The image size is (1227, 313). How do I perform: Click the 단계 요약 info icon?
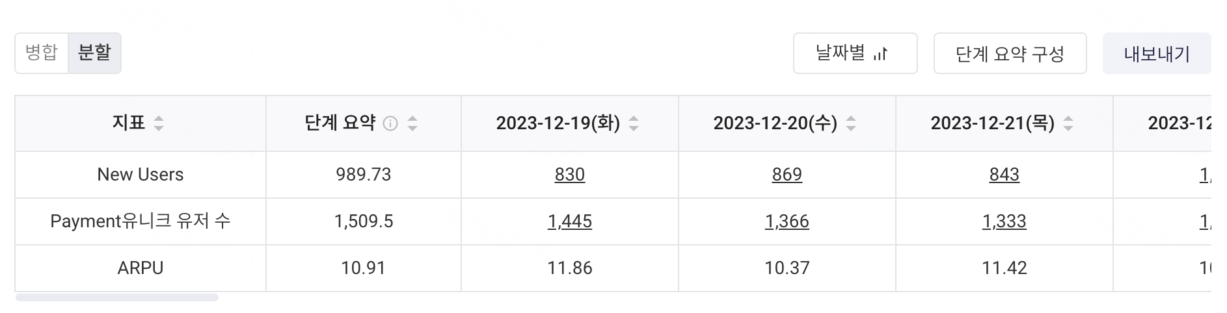(390, 123)
